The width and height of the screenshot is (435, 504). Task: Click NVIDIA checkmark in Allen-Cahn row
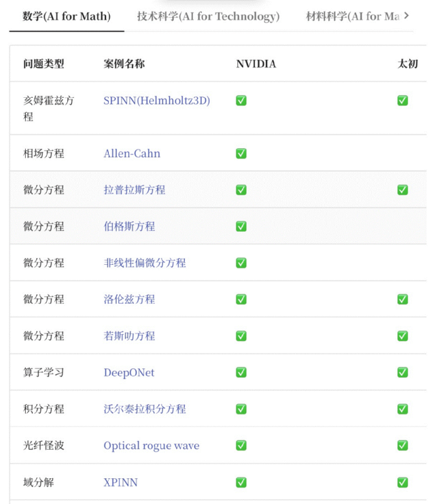click(241, 154)
